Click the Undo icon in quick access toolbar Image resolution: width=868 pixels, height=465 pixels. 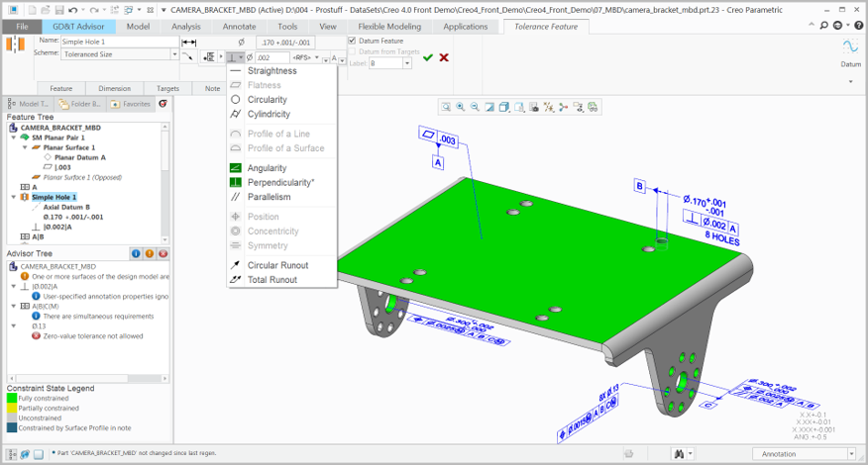[x=73, y=10]
